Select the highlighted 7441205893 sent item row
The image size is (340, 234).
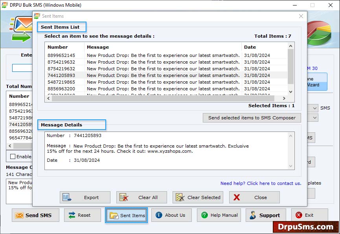(166, 75)
